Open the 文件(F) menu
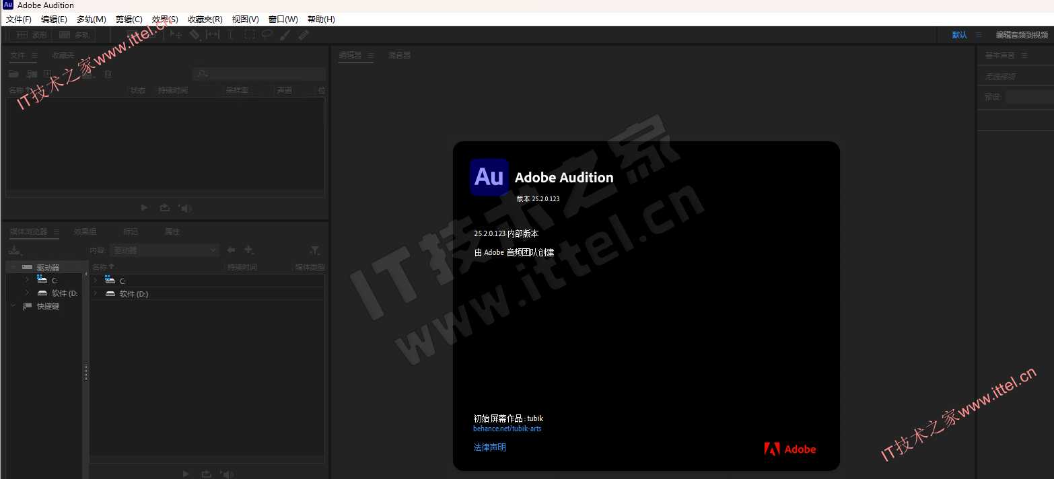The image size is (1054, 479). [x=19, y=20]
